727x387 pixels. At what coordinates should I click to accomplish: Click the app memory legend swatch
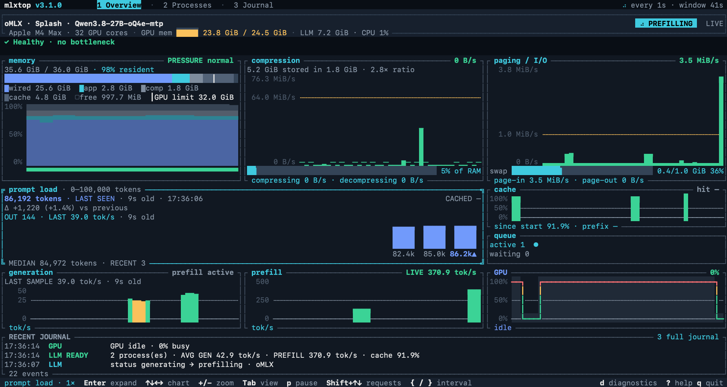pos(82,88)
